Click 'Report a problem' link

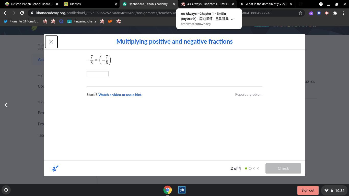pyautogui.click(x=249, y=94)
